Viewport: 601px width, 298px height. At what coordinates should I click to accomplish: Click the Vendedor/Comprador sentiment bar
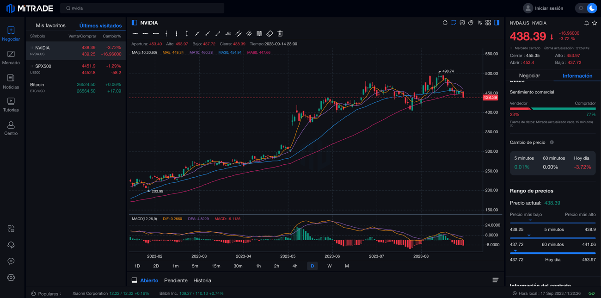pos(552,109)
